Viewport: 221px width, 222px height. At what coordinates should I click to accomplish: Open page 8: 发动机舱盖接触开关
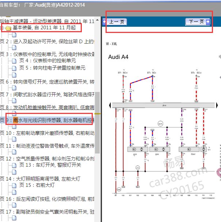[x=47, y=107]
